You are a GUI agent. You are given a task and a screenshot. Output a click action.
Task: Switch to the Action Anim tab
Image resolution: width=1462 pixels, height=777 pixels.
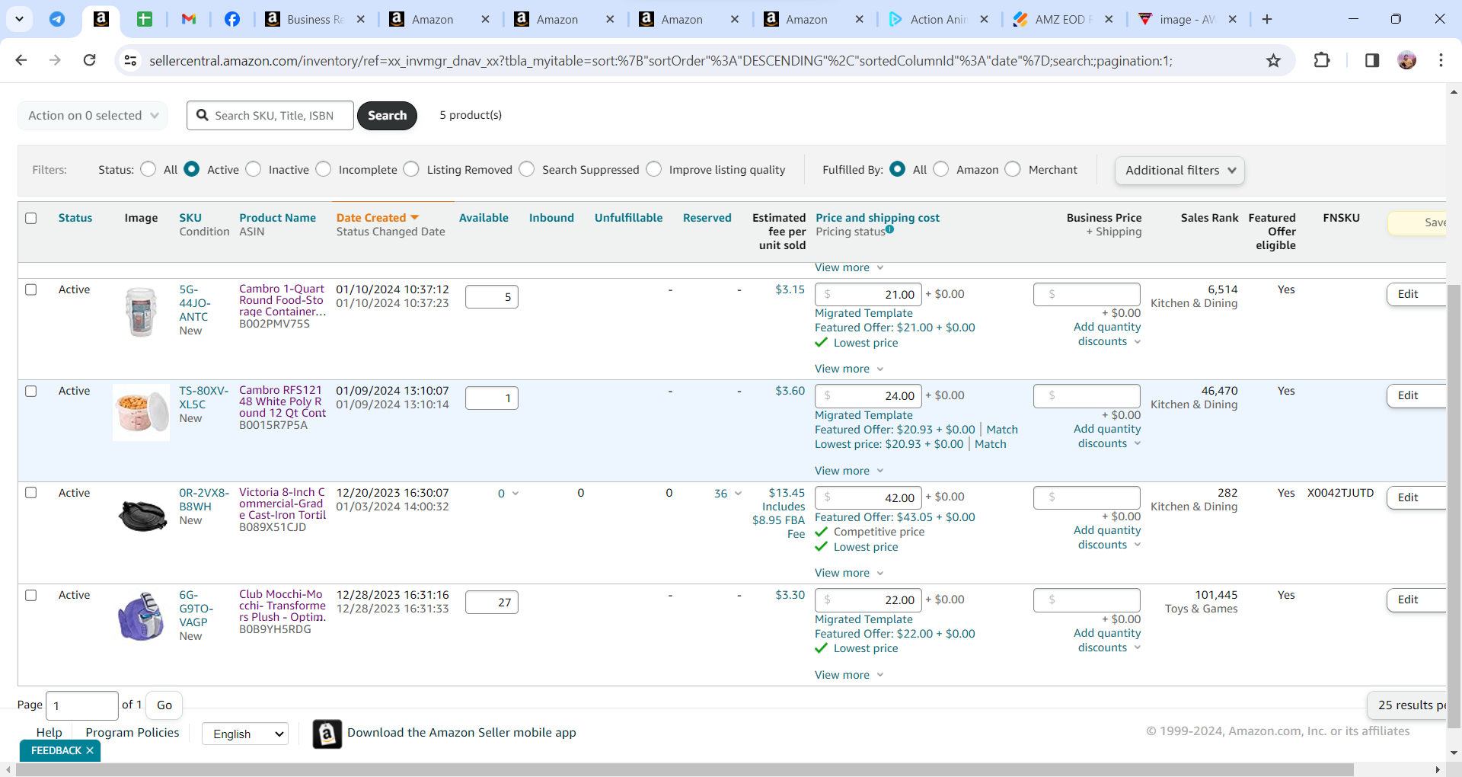(938, 19)
